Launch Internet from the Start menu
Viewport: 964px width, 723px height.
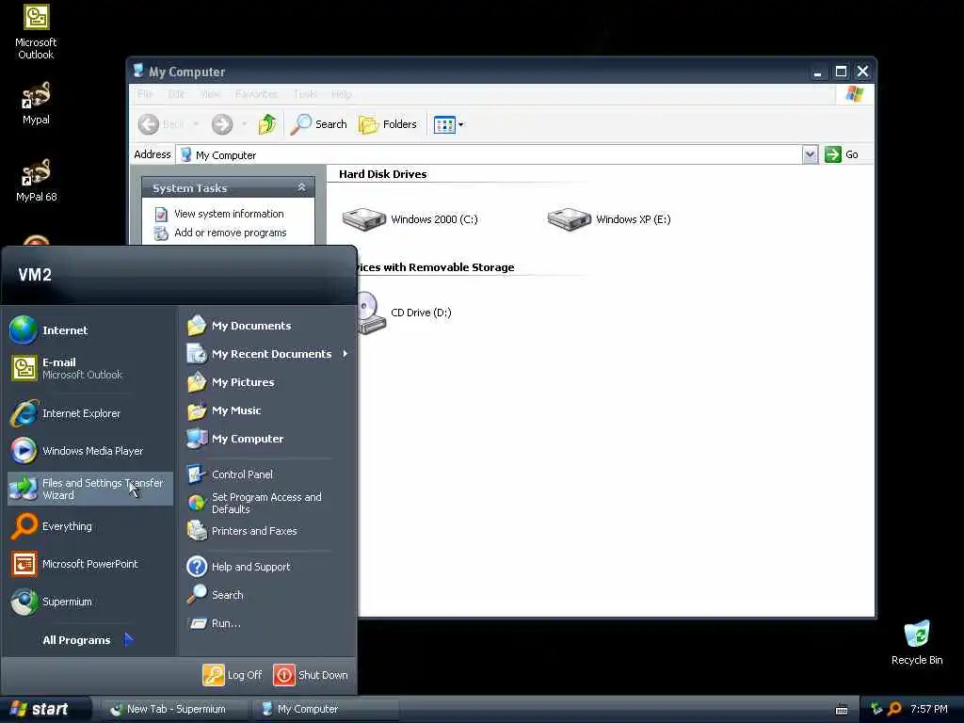coord(89,330)
